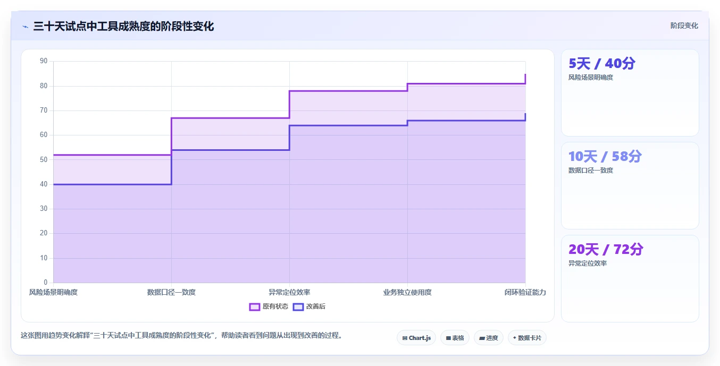Click the lightning icon beside the title
The image size is (720, 366).
point(25,27)
